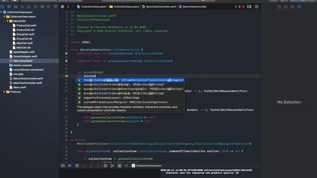Open Simulate Location arrow icon
317x178 pixels.
[126, 166]
